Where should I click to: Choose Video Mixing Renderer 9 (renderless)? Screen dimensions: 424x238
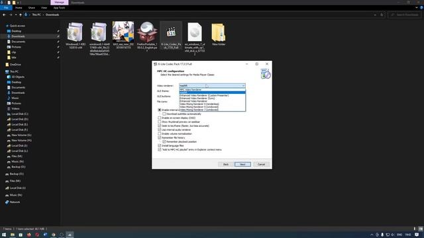click(212, 104)
